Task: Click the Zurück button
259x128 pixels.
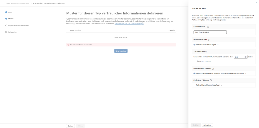Action: [x=70, y=126]
